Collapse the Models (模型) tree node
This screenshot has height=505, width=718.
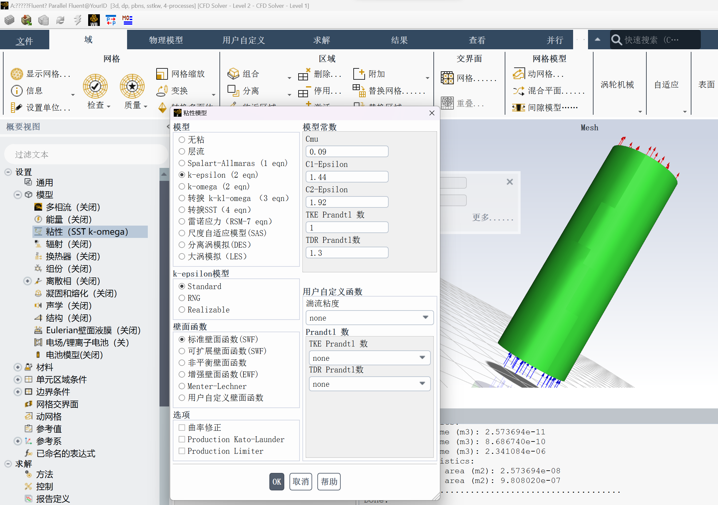pyautogui.click(x=18, y=194)
